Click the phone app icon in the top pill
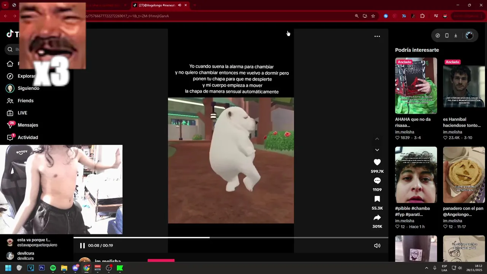Image resolution: width=487 pixels, height=274 pixels. click(x=447, y=35)
